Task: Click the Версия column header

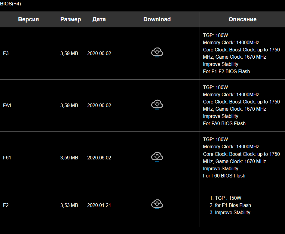Action: point(28,19)
